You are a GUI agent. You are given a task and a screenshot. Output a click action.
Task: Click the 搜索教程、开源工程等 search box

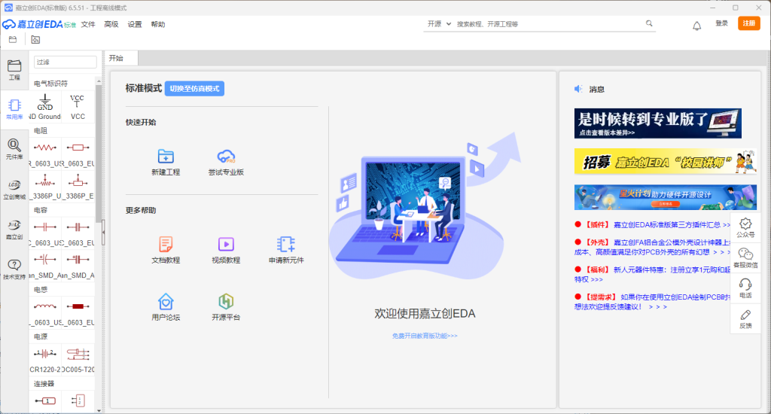[x=548, y=23]
